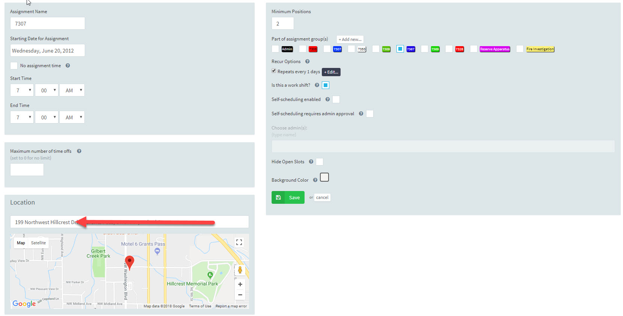This screenshot has width=623, height=316.
Task: Open help icon beside Recur Options
Action: [307, 62]
